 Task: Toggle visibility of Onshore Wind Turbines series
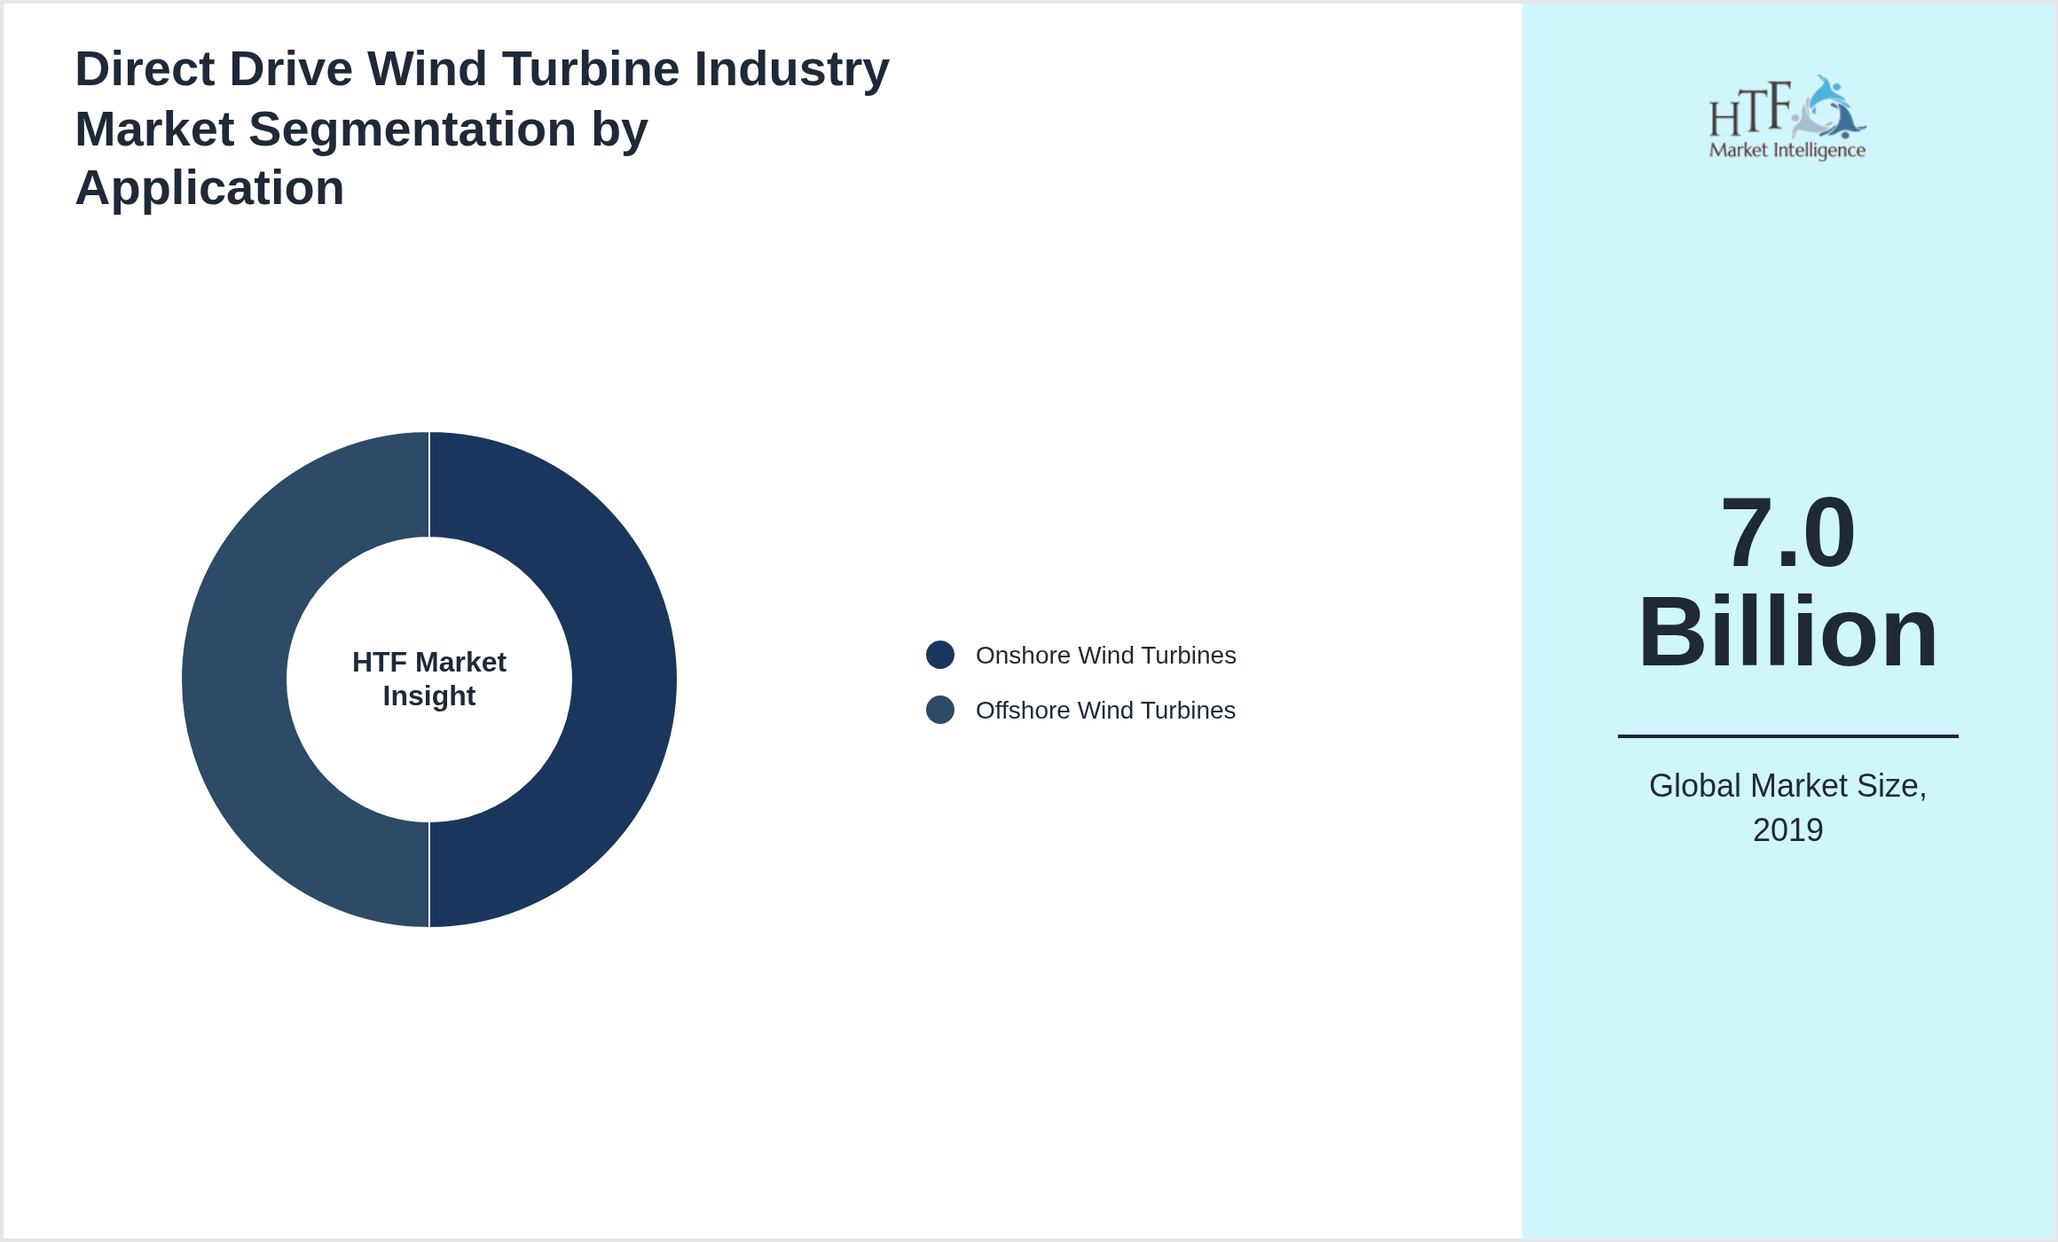click(1105, 656)
